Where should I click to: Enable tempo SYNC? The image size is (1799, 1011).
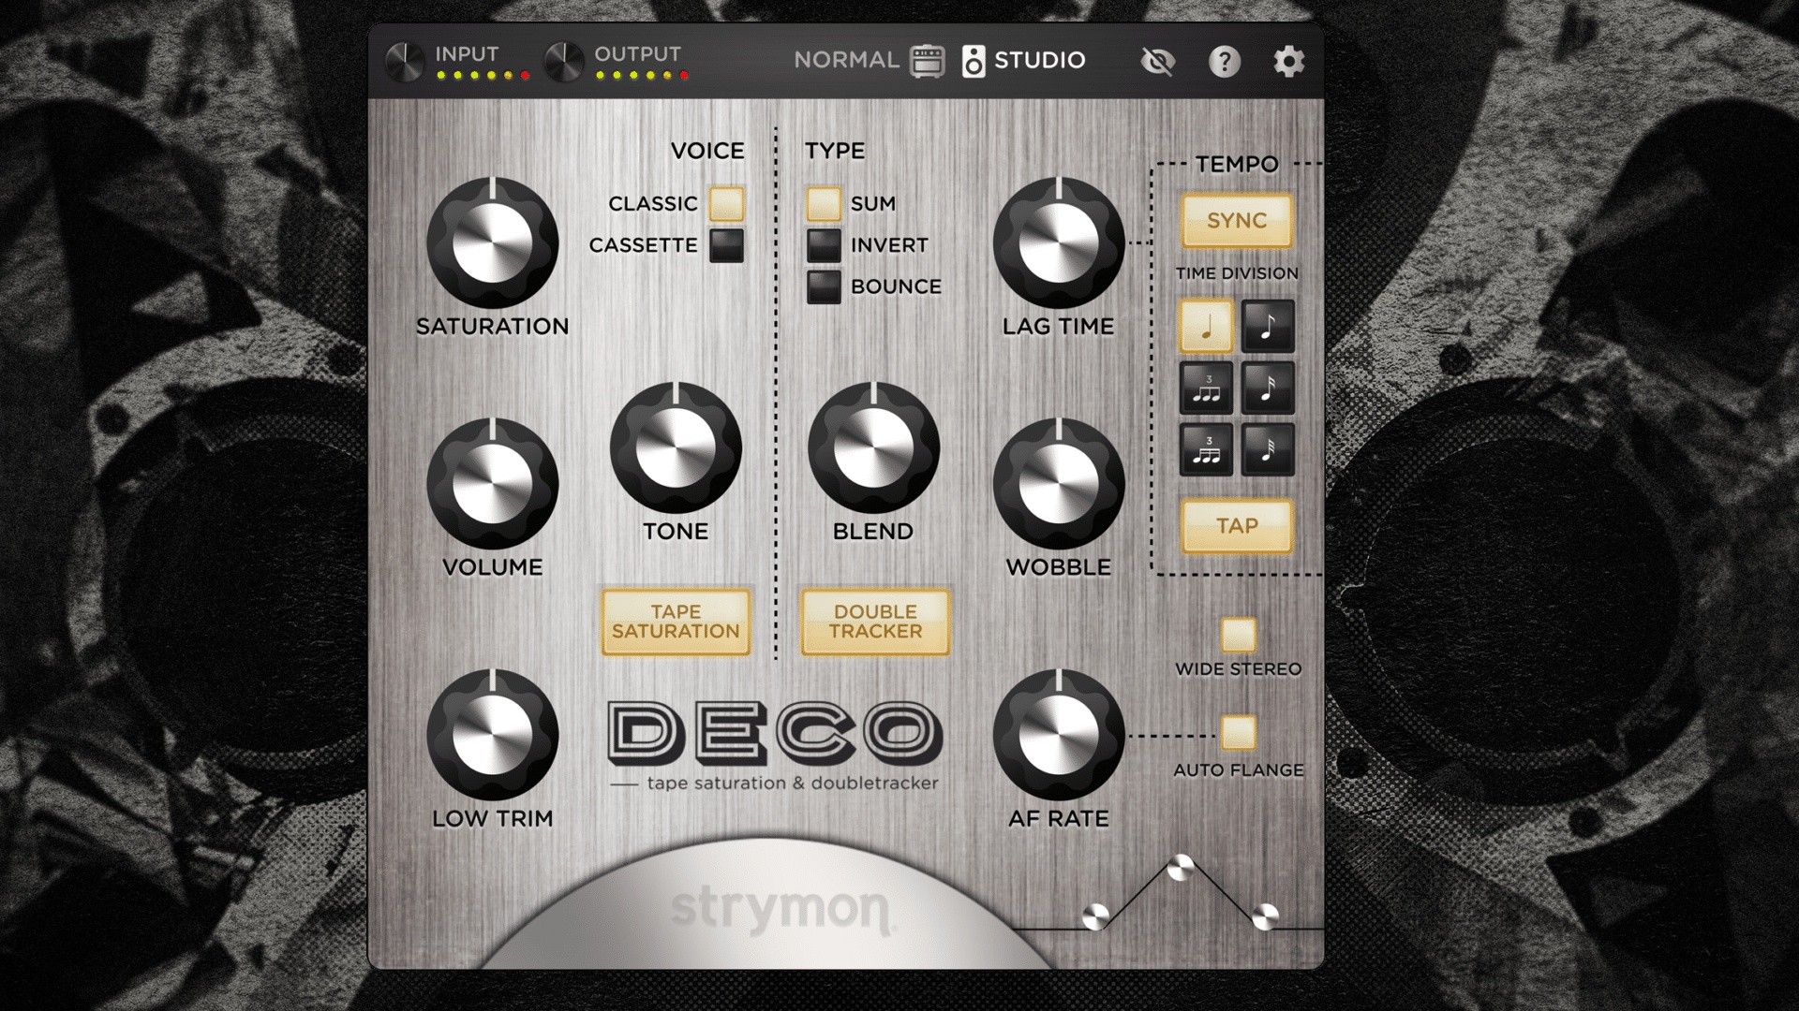[x=1237, y=222]
